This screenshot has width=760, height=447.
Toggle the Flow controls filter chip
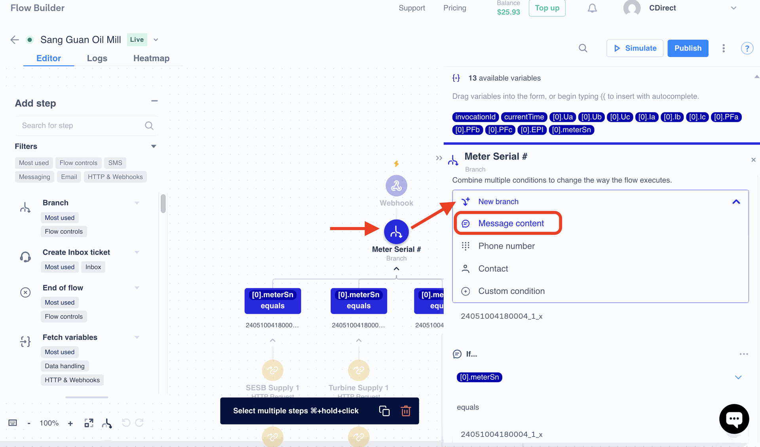[78, 163]
